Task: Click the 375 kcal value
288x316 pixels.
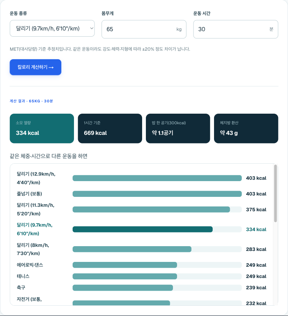Action: pos(256,210)
